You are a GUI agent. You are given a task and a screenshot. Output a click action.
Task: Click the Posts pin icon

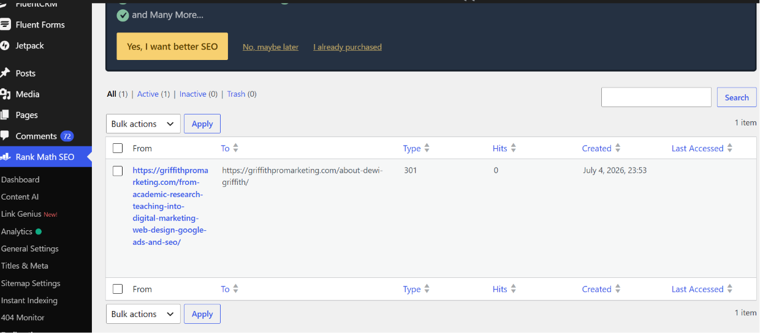point(6,73)
